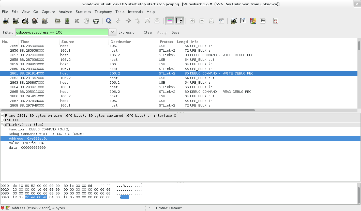Edit capture file comments icon
The height and width of the screenshot is (211, 361).
point(8,208)
